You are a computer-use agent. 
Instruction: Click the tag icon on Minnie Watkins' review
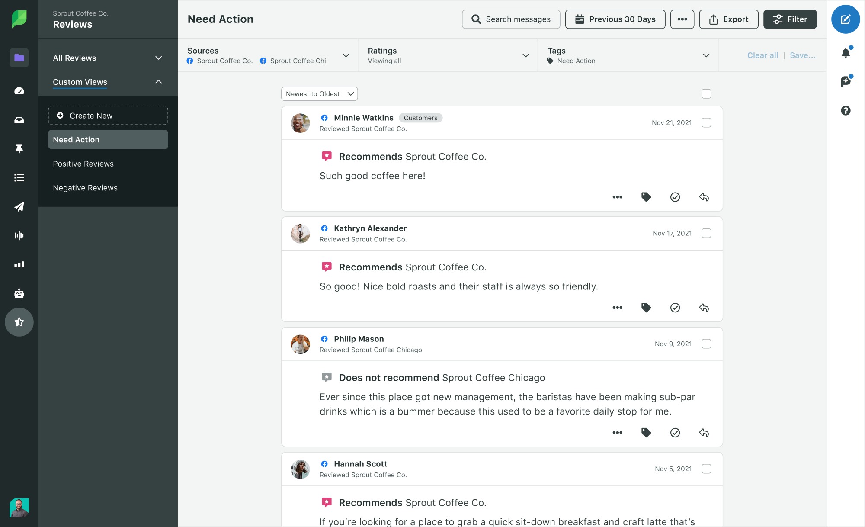tap(646, 197)
